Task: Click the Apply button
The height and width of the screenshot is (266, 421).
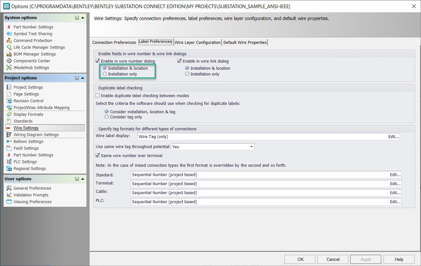Action: [x=366, y=259]
